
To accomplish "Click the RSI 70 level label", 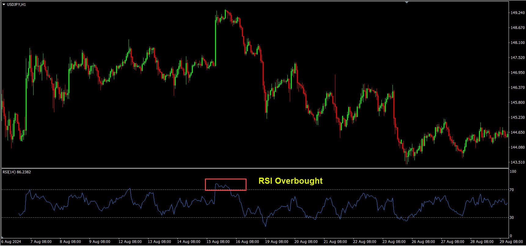I will tap(512, 190).
